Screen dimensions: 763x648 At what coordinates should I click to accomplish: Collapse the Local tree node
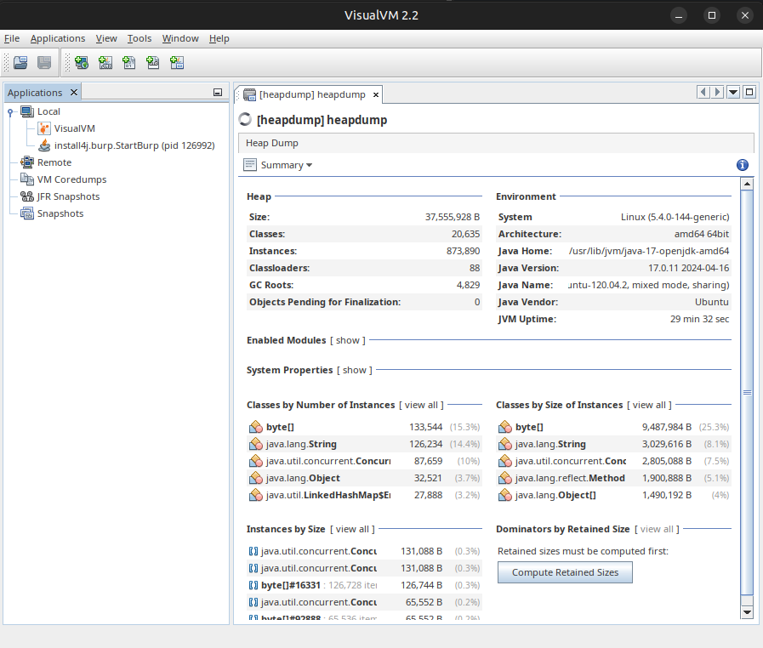tap(10, 111)
